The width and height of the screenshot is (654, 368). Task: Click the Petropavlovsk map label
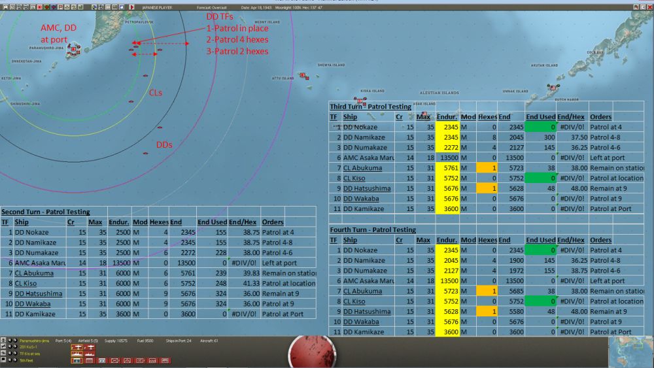point(139,22)
